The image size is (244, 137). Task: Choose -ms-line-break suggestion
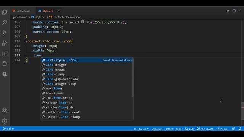coord(86,98)
